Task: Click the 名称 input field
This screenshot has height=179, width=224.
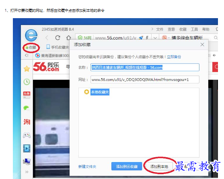Action: point(145,67)
